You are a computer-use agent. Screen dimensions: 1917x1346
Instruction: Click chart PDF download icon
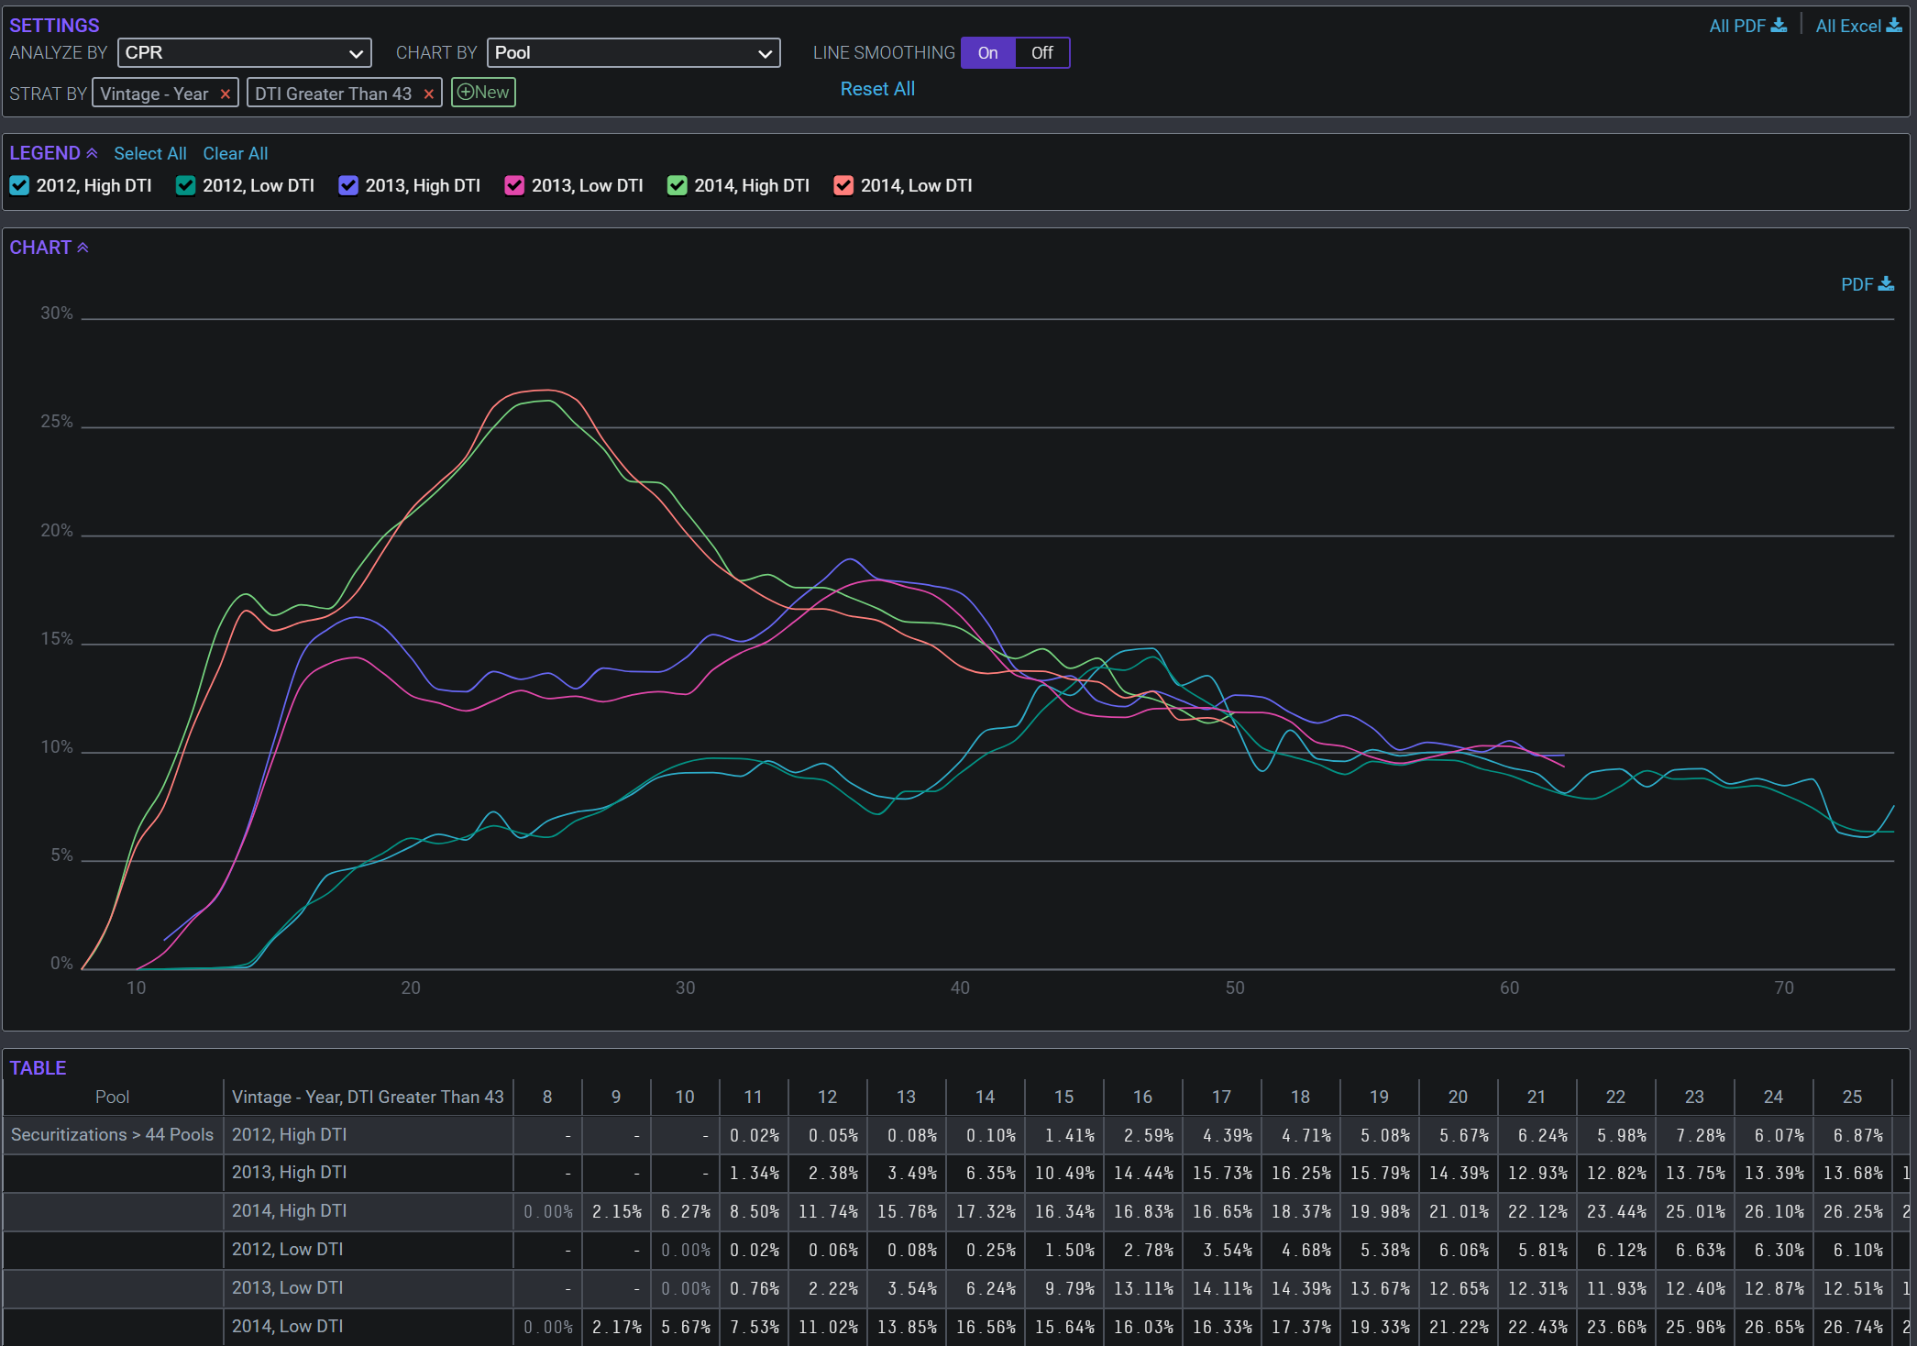point(1886,284)
